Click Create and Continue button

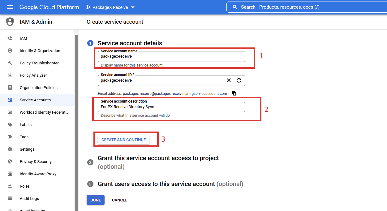coord(124,140)
